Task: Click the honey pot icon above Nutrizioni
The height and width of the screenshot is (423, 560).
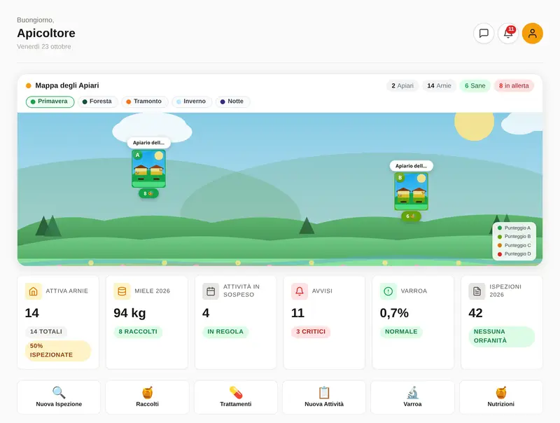Action: click(501, 392)
